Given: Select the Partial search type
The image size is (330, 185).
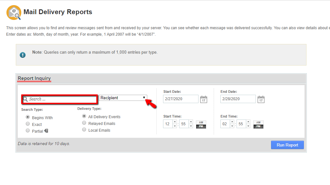Looking at the screenshot, I should click(x=28, y=130).
